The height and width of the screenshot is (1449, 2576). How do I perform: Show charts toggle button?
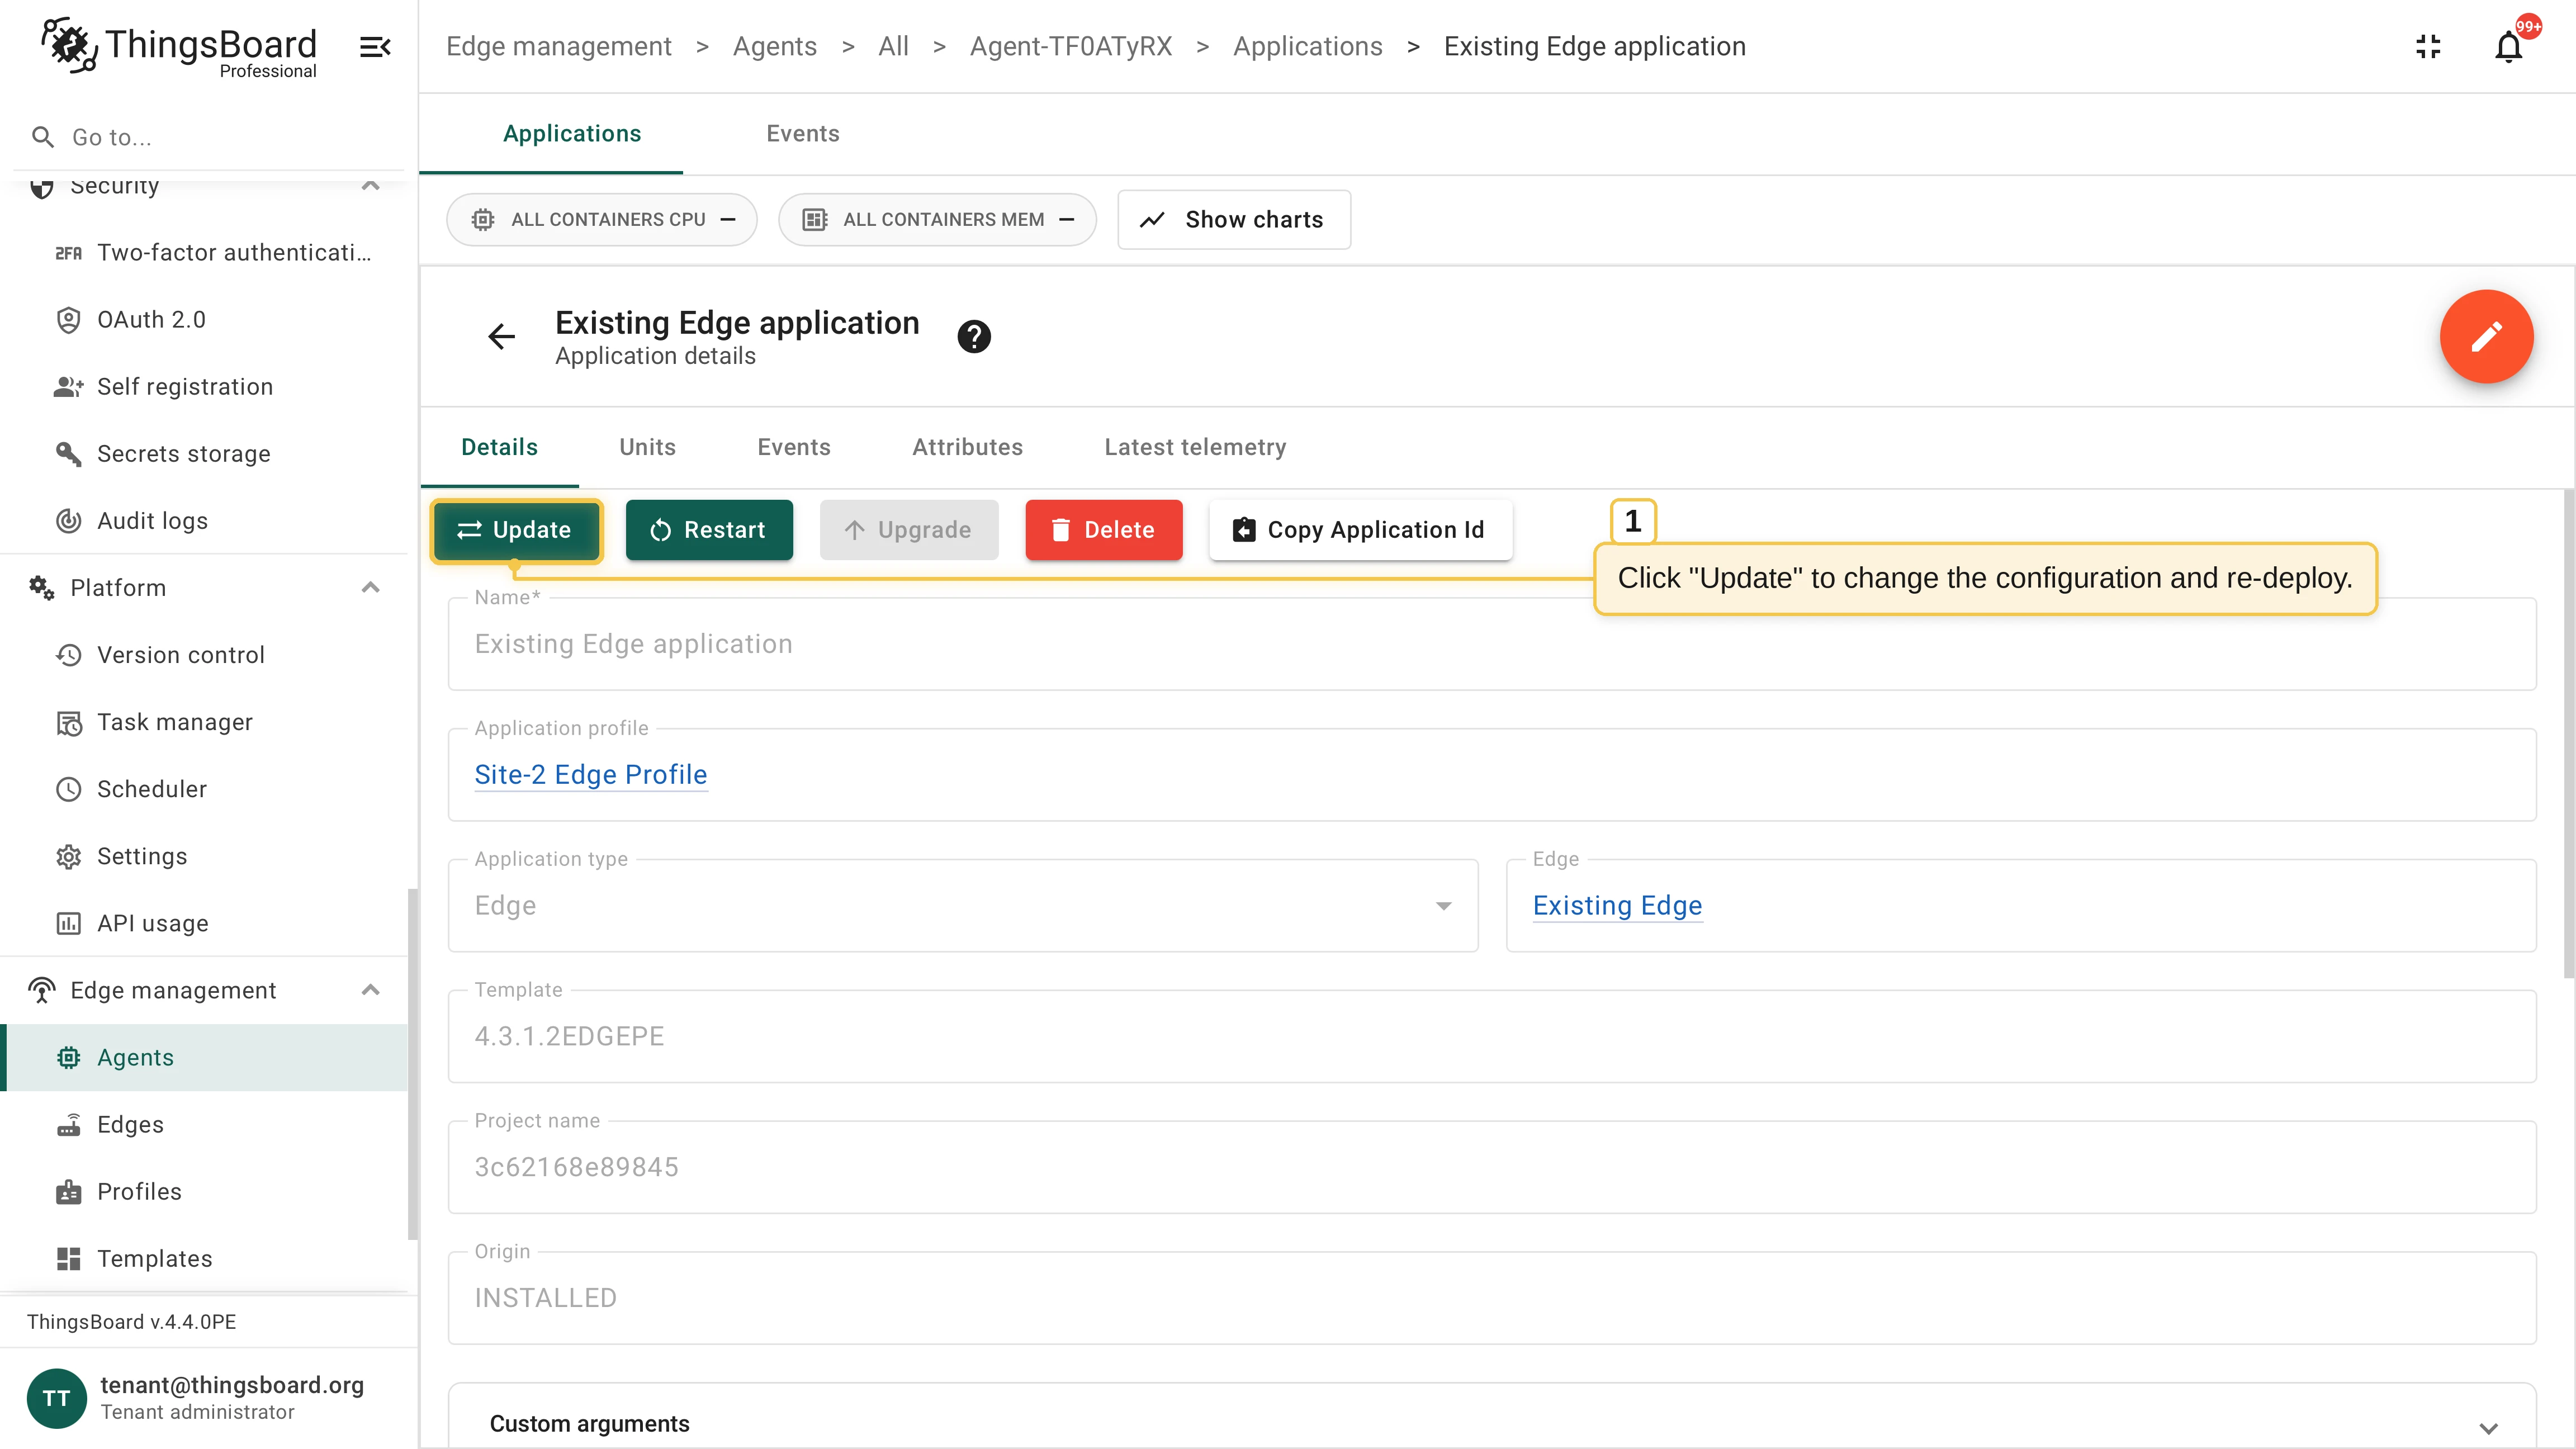coord(1233,220)
